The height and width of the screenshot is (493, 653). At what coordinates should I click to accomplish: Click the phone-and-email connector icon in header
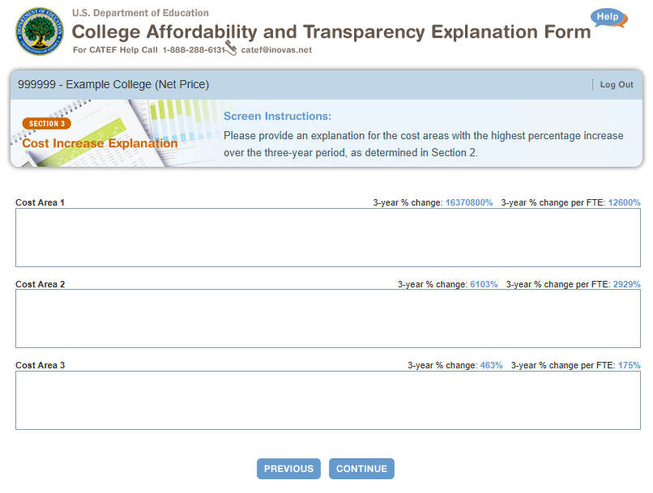tap(231, 49)
